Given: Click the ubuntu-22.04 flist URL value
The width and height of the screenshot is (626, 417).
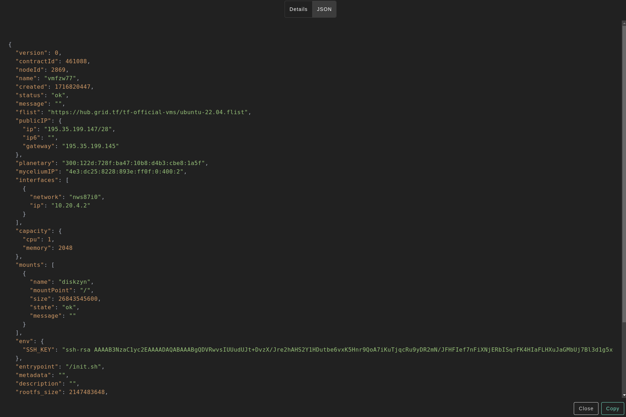Looking at the screenshot, I should 148,112.
